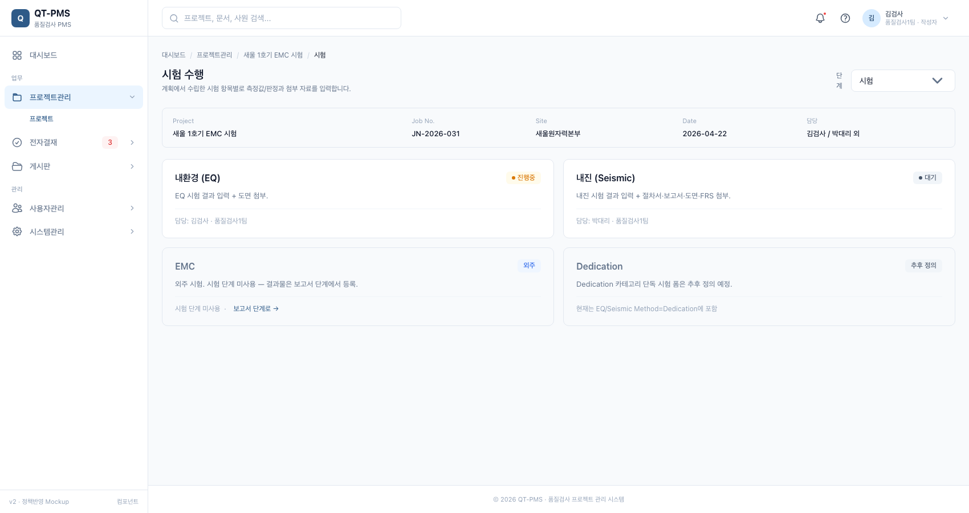Click the 담당 value 김검사 / 박대리 외
The image size is (969, 513).
click(833, 133)
